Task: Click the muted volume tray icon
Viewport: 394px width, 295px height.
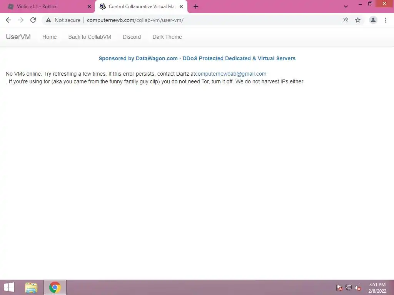Action: 358,287
